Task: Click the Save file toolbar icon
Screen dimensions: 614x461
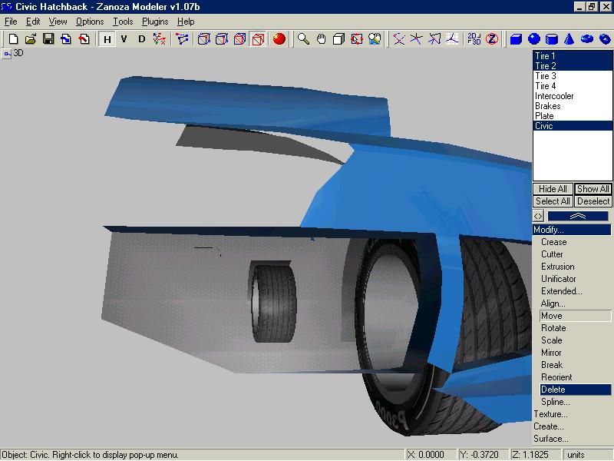Action: click(x=48, y=38)
